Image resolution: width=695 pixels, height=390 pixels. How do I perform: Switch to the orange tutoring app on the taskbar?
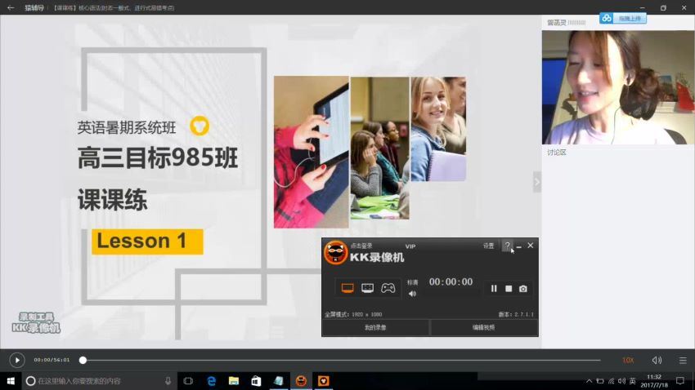click(x=324, y=381)
